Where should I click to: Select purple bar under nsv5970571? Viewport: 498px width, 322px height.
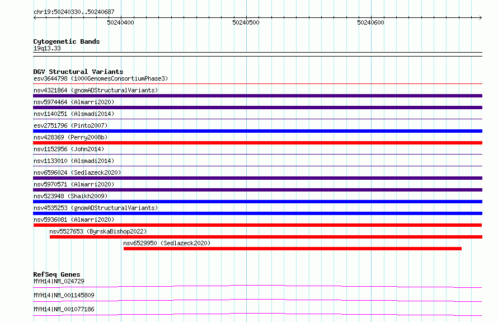coord(257,190)
